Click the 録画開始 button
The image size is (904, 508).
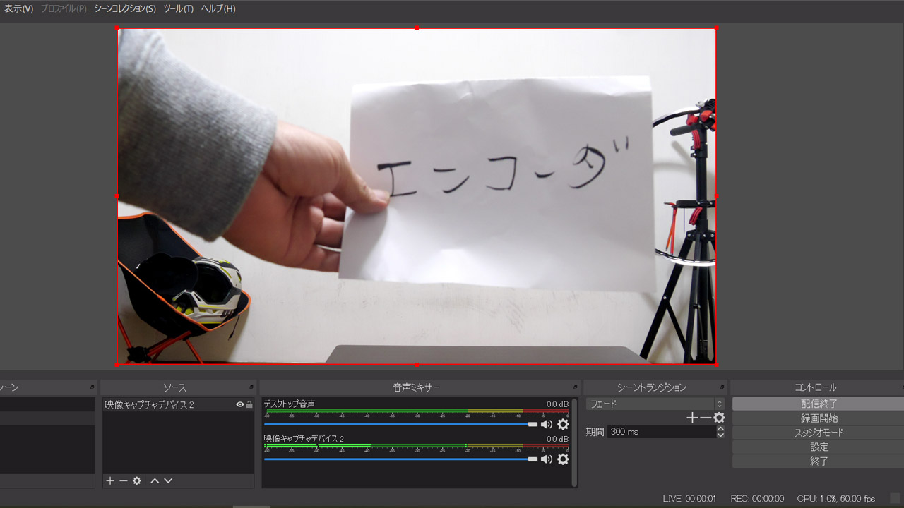point(819,418)
